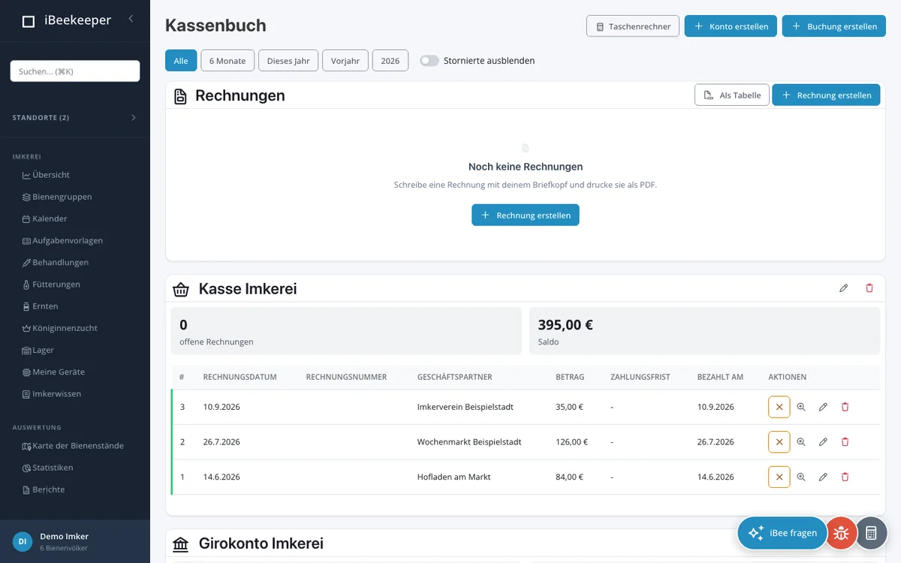Delete the Hofladen am Markt booking

845,477
